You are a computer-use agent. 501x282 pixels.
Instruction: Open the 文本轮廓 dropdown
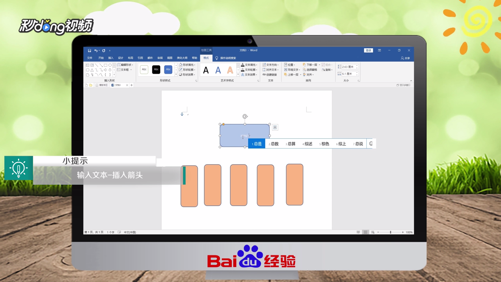(x=249, y=70)
